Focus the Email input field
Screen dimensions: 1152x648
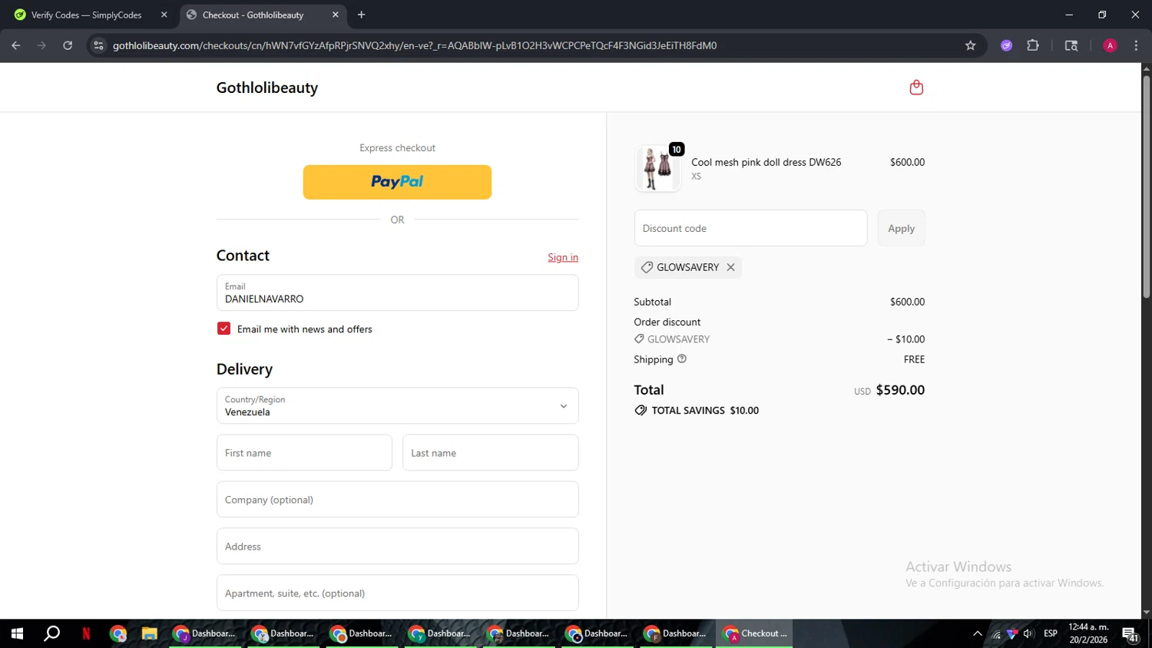[397, 293]
